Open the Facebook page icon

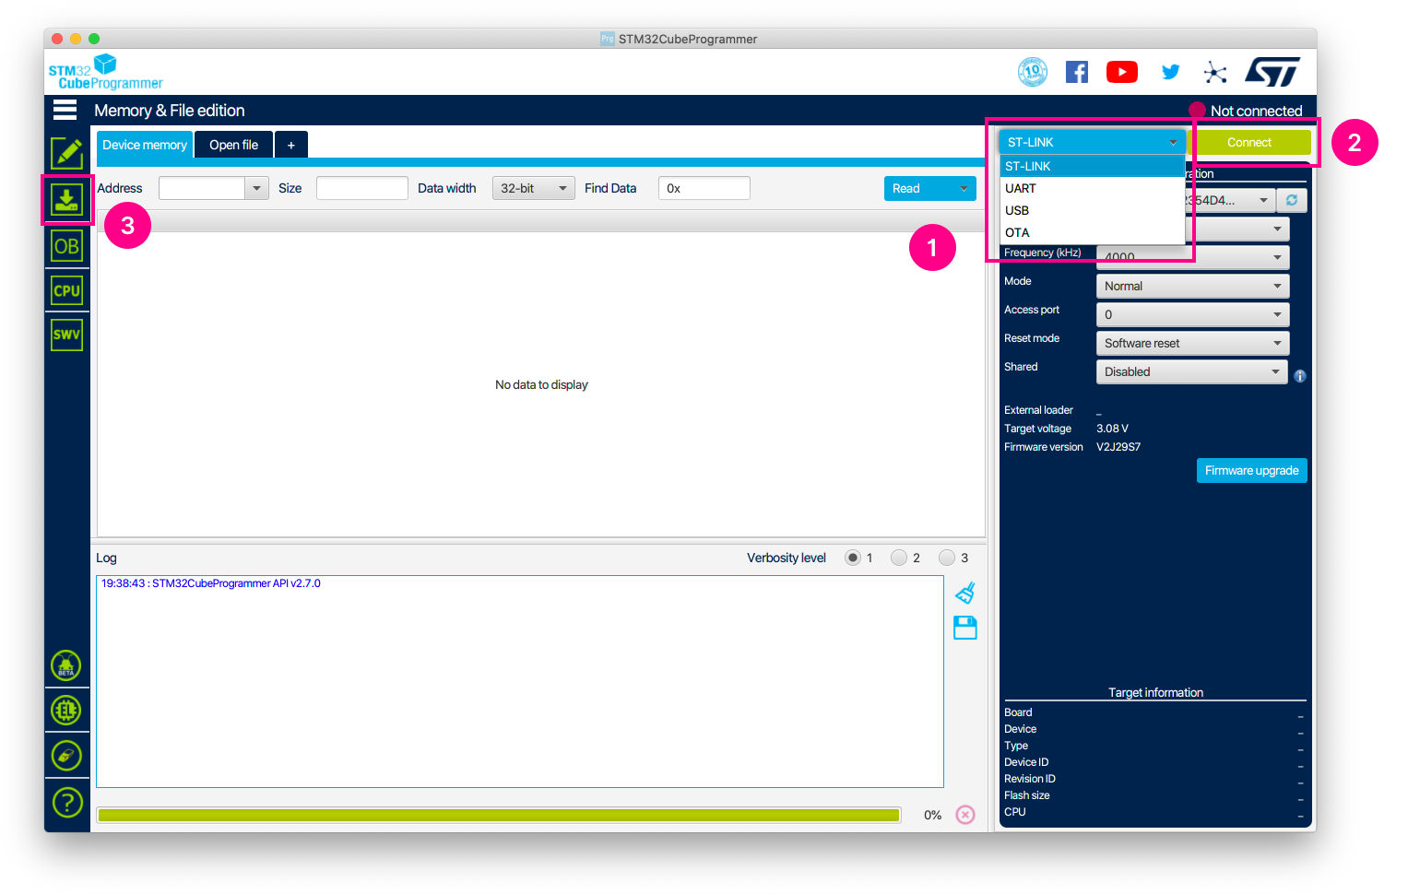[x=1077, y=72]
